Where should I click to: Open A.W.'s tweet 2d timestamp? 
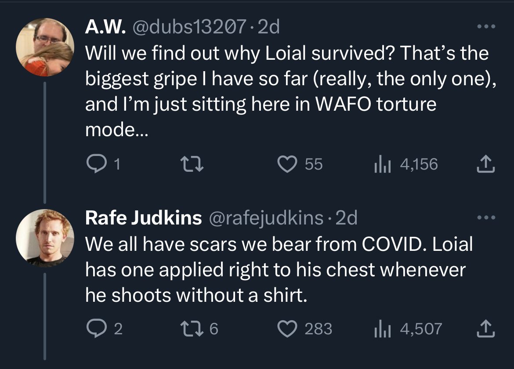point(268,28)
